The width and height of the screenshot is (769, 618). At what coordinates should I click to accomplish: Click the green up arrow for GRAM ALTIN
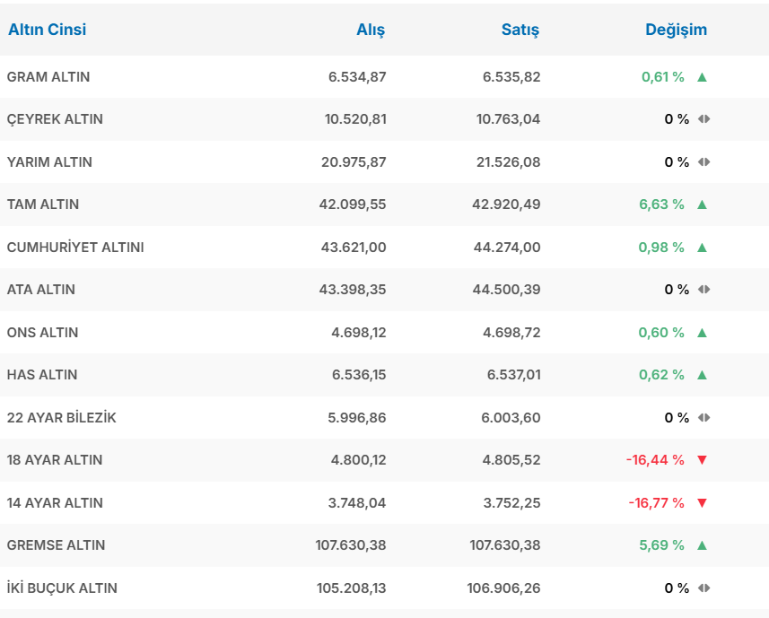click(x=702, y=77)
